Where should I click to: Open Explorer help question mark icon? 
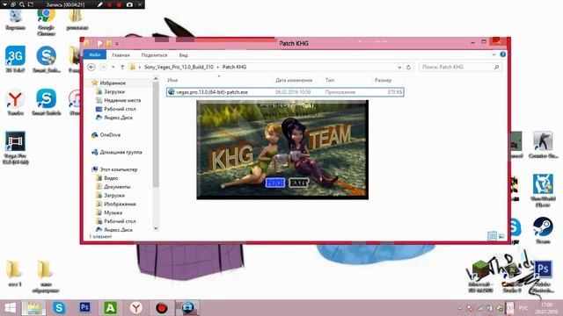coord(502,54)
